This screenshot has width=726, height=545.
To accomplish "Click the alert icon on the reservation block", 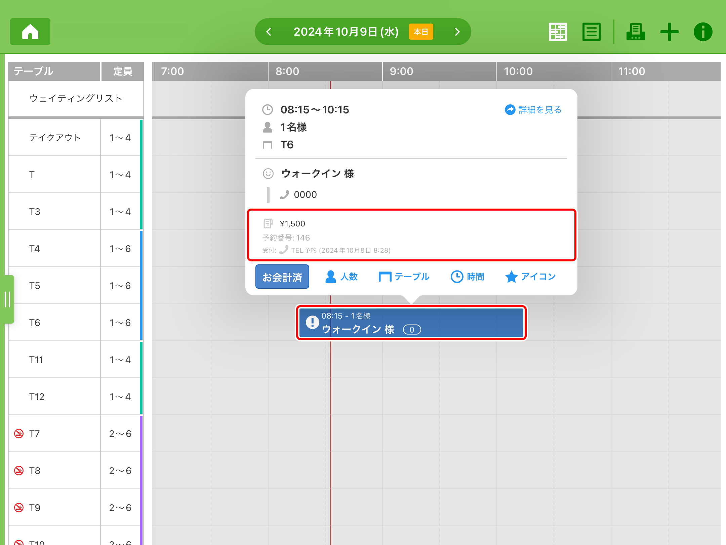I will pyautogui.click(x=312, y=322).
